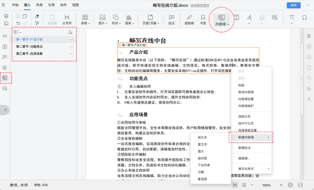Viewport: 314px width, 190px height.
Task: Open the content control sidebar panel icon
Action: [x=5, y=78]
